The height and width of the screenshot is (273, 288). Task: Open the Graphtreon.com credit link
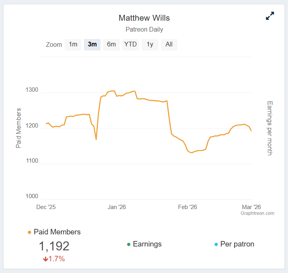[257, 213]
